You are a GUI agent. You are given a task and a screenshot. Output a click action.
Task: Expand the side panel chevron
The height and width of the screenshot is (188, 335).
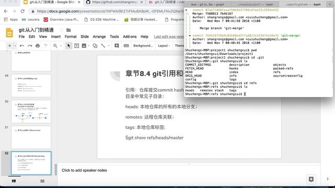coord(328,179)
